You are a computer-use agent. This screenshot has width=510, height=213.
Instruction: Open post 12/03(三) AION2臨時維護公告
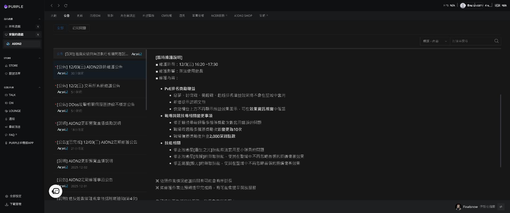click(x=100, y=70)
